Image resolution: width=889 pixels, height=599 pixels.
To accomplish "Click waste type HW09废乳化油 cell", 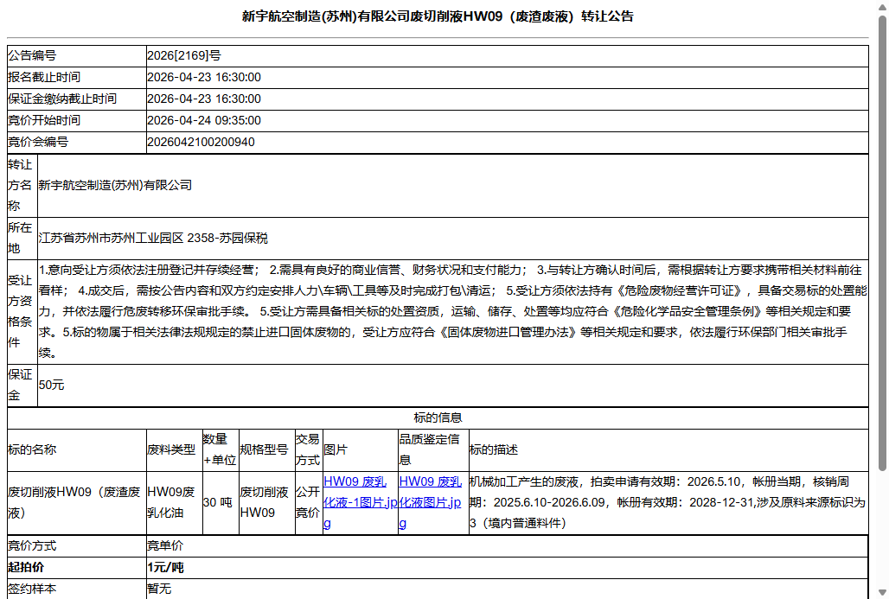I will coord(175,503).
